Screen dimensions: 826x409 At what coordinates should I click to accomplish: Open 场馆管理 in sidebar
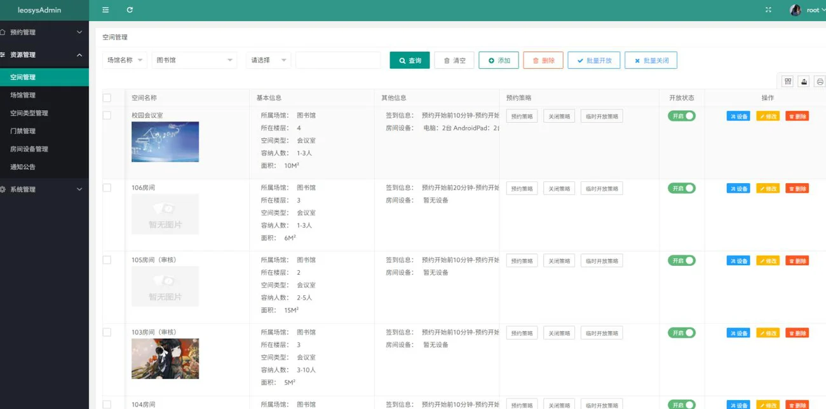[44, 95]
